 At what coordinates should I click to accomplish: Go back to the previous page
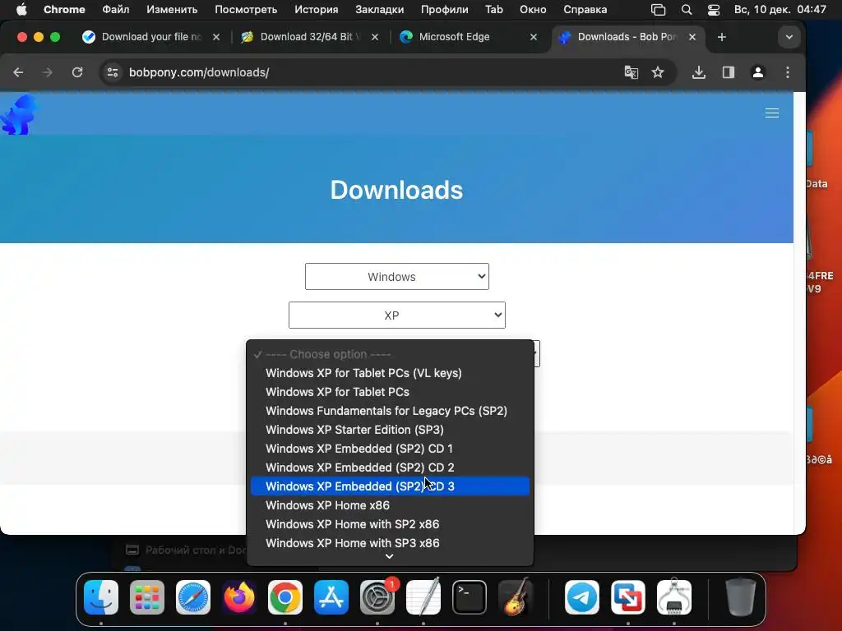click(18, 72)
